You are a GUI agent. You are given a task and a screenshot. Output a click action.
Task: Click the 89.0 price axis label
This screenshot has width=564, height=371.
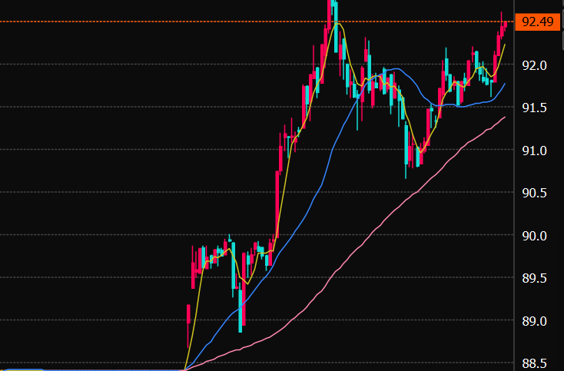(533, 321)
